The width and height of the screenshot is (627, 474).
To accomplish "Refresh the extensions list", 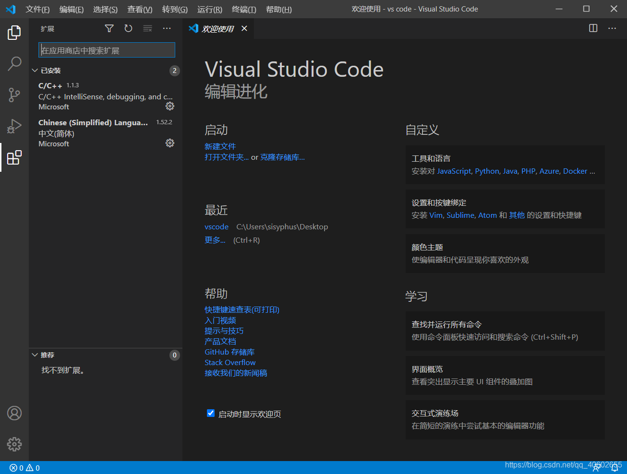I will tap(128, 29).
